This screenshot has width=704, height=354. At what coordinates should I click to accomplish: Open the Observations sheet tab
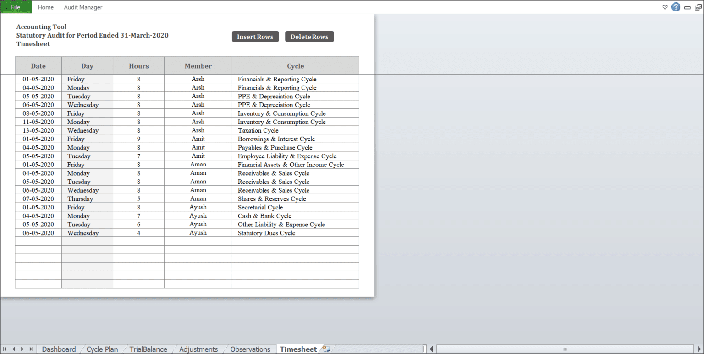tap(249, 349)
